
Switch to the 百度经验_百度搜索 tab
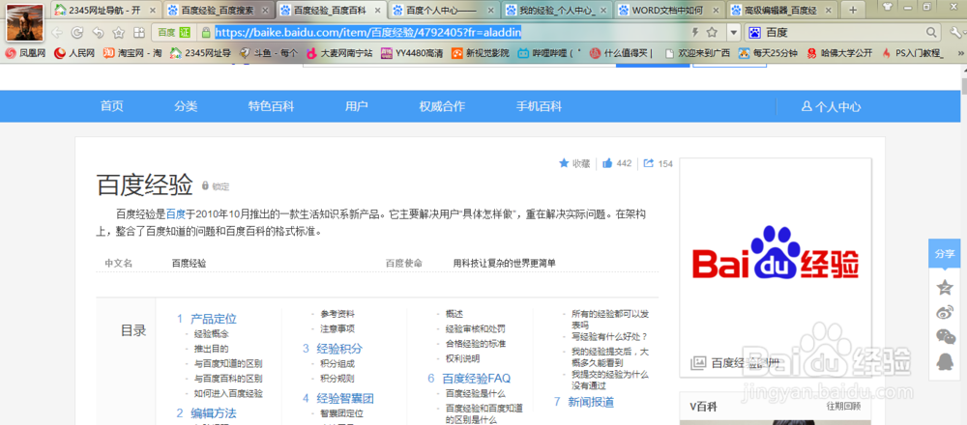[x=217, y=10]
